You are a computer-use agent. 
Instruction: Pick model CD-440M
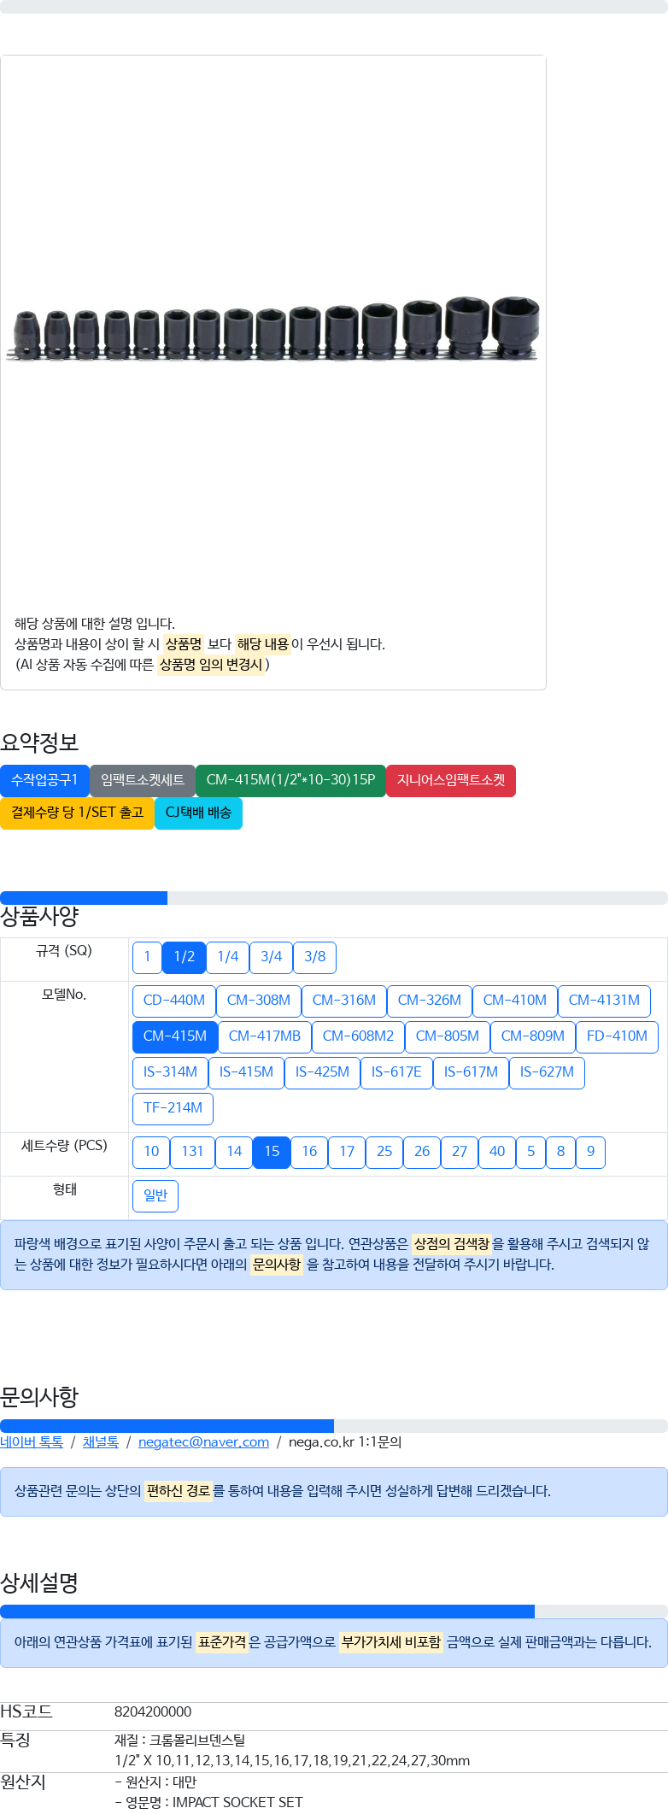(174, 1001)
